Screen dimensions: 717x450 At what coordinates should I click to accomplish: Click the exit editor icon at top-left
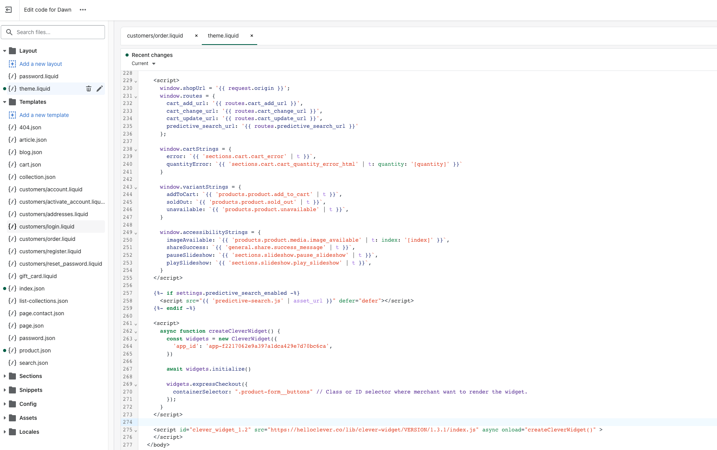click(9, 10)
